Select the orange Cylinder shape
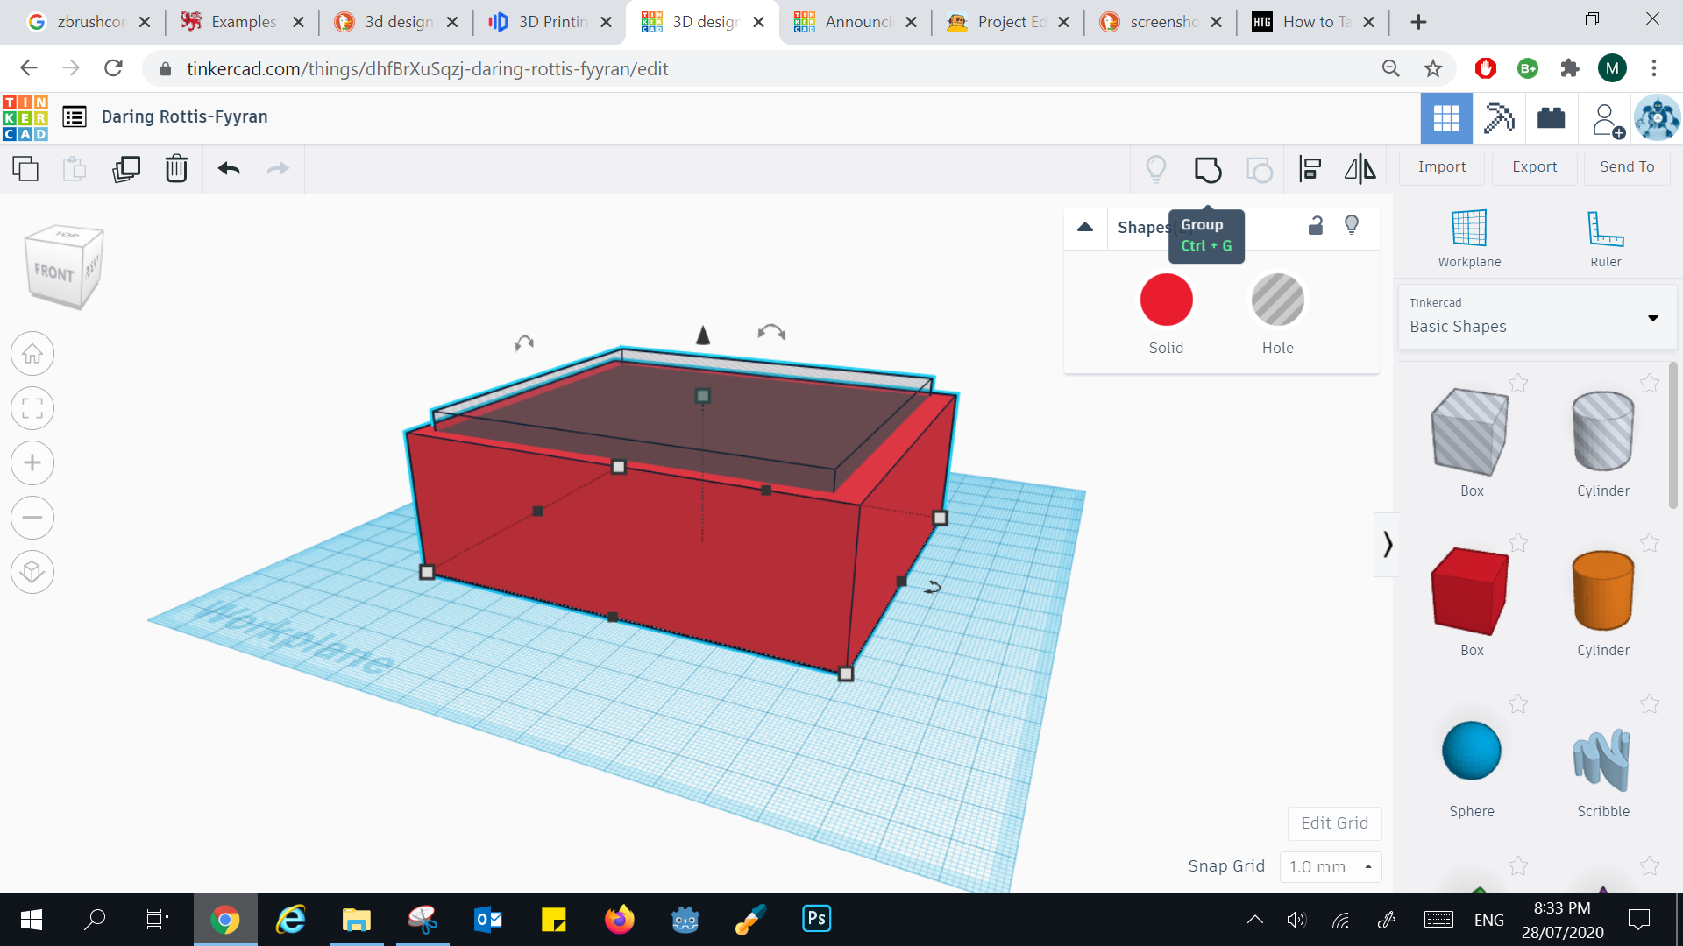 point(1602,591)
